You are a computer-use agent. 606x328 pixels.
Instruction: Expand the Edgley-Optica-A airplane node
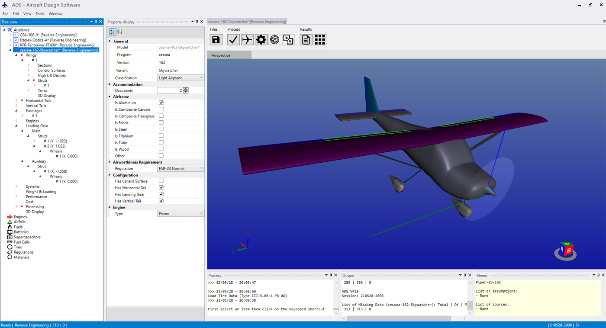pos(11,40)
